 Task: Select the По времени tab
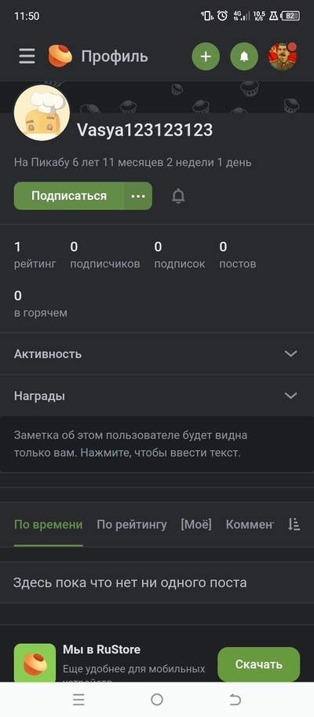[49, 524]
